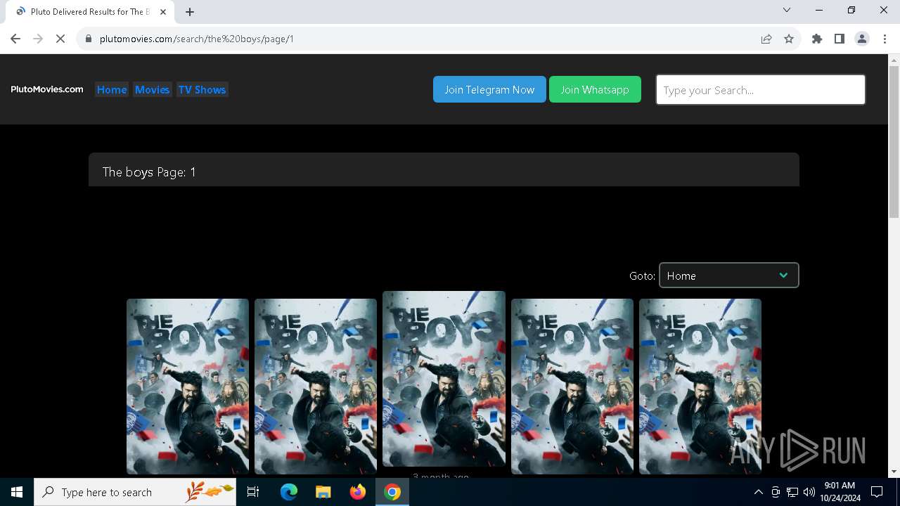Open the notification center icon
The height and width of the screenshot is (506, 900).
click(877, 492)
